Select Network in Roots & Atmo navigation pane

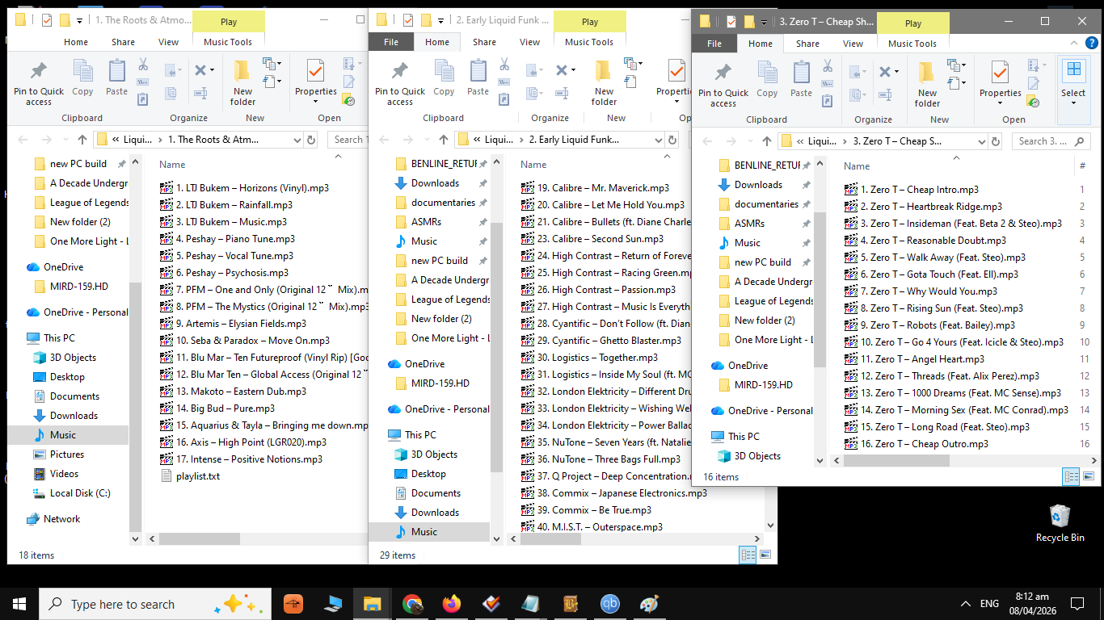(62, 519)
